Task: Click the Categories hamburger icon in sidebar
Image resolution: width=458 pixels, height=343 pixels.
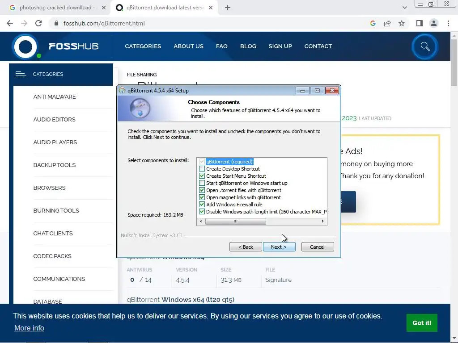Action: click(x=21, y=75)
